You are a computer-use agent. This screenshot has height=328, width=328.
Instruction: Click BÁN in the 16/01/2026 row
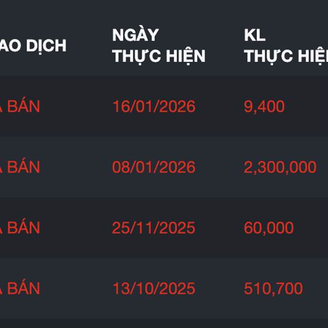coord(23,106)
